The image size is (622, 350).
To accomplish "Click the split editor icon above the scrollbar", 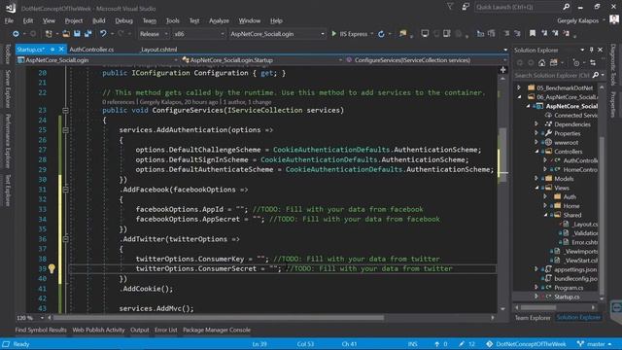I will (x=502, y=70).
